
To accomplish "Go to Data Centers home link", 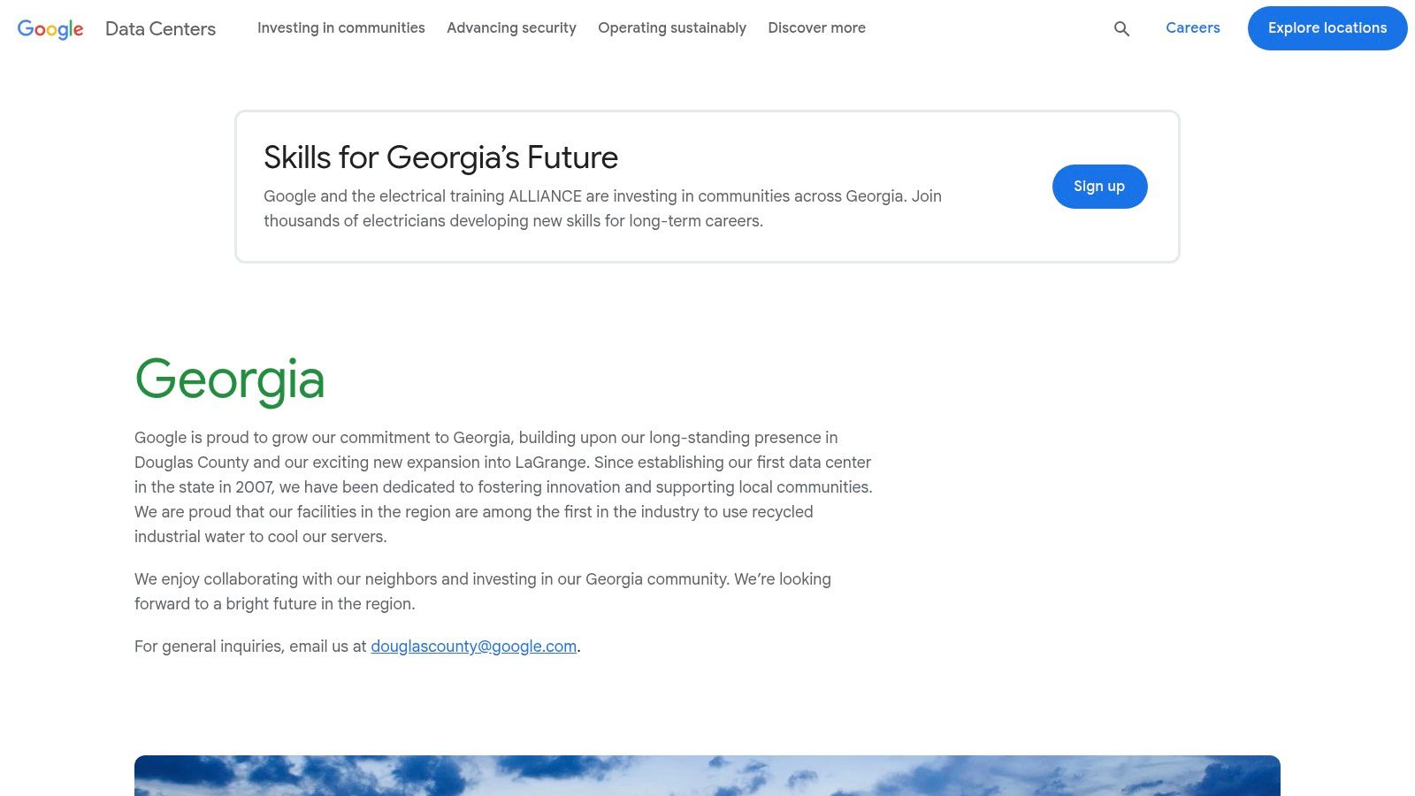I will [x=160, y=28].
